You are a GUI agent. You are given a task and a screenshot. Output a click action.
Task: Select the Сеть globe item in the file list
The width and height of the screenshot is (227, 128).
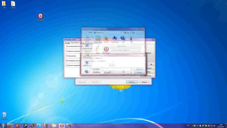pyautogui.click(x=123, y=39)
